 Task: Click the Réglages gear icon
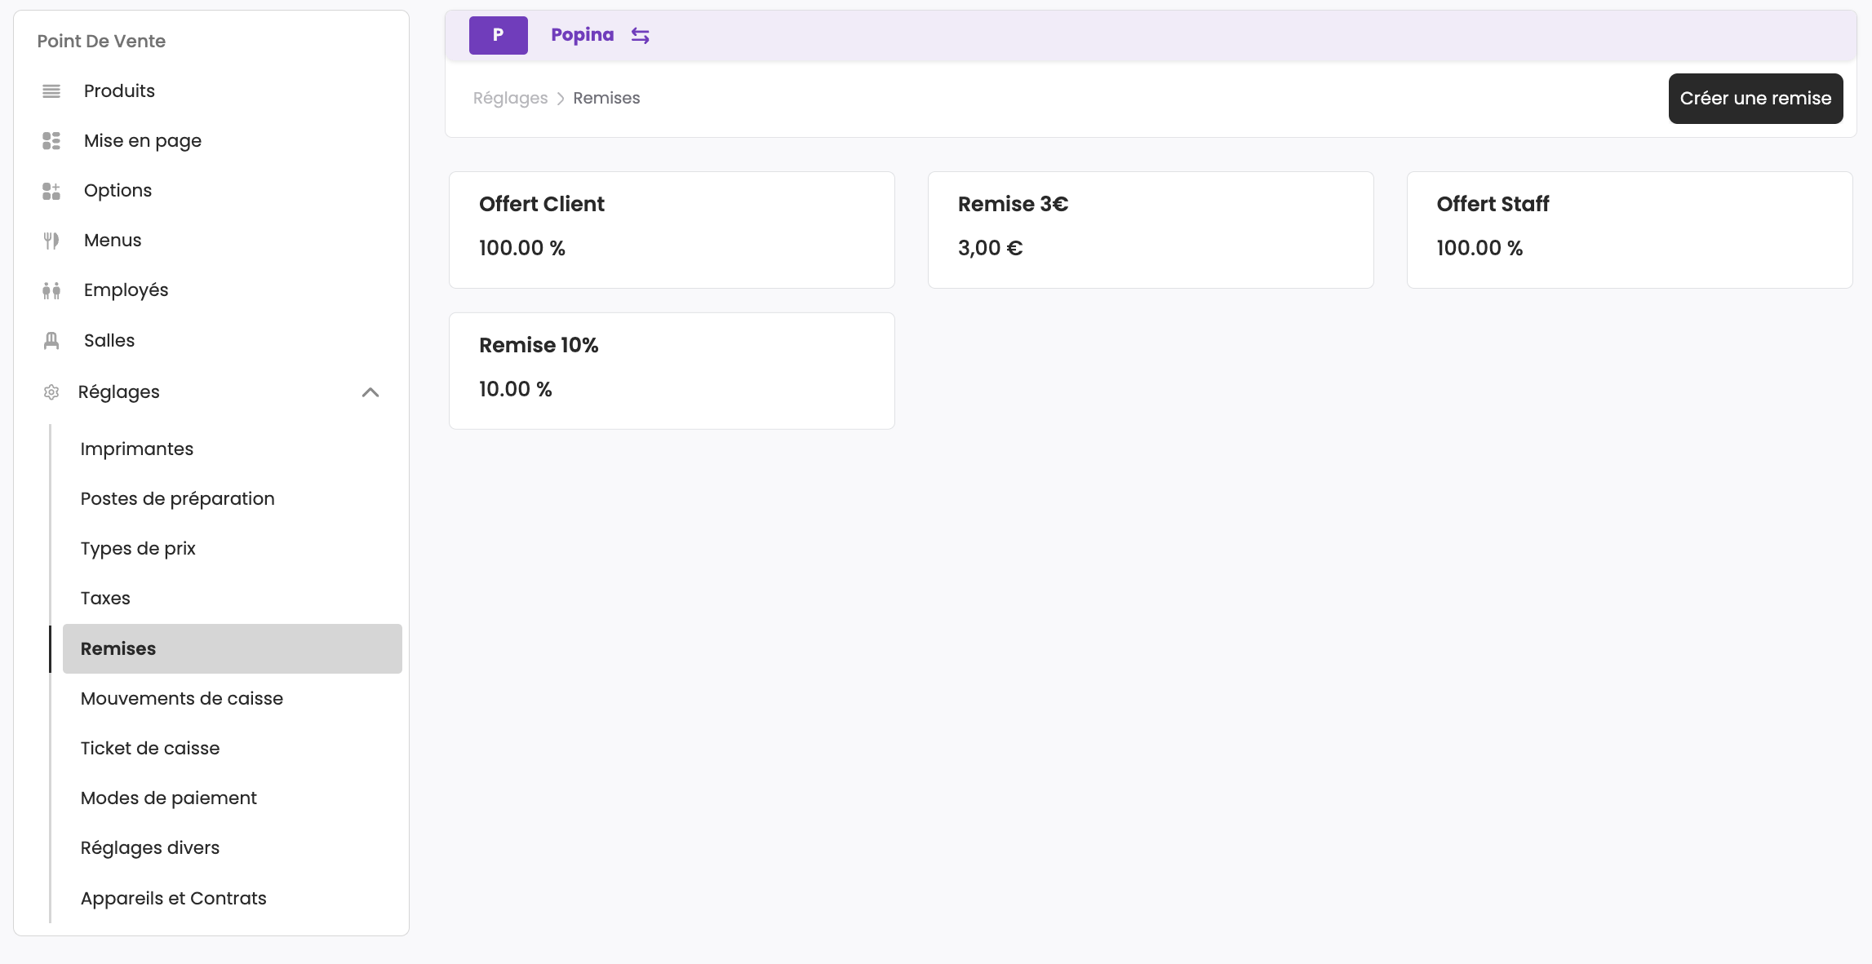[x=51, y=392]
